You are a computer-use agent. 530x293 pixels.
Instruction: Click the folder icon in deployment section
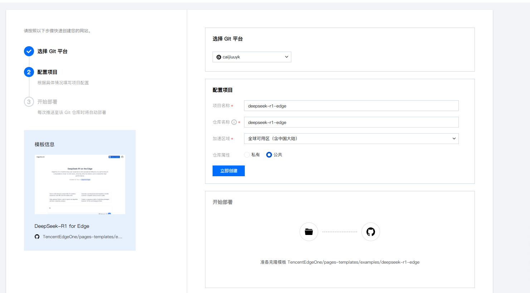click(x=309, y=232)
